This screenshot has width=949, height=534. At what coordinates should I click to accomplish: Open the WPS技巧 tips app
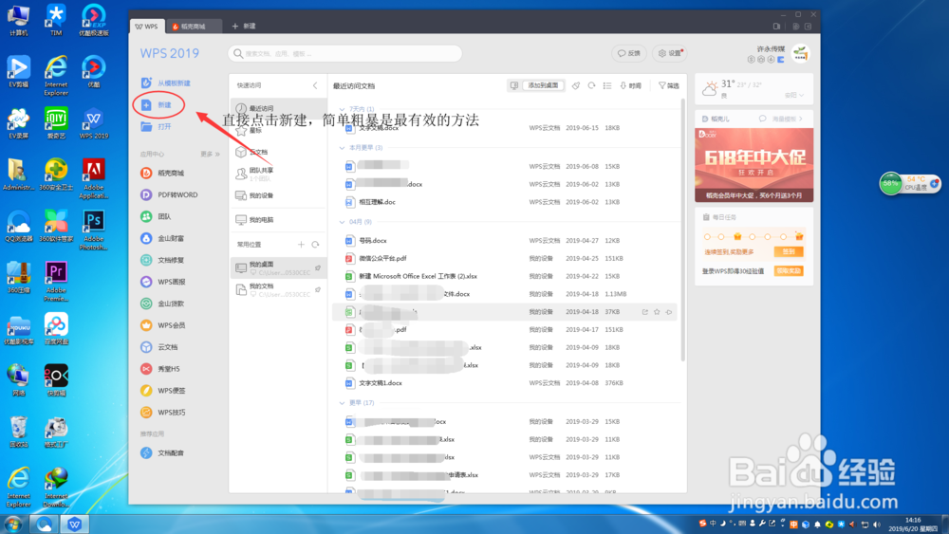[163, 413]
